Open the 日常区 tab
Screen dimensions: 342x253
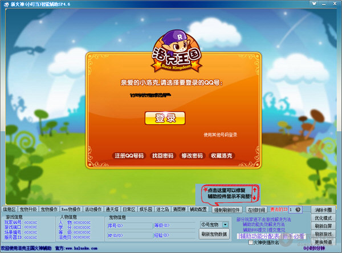[129, 209]
